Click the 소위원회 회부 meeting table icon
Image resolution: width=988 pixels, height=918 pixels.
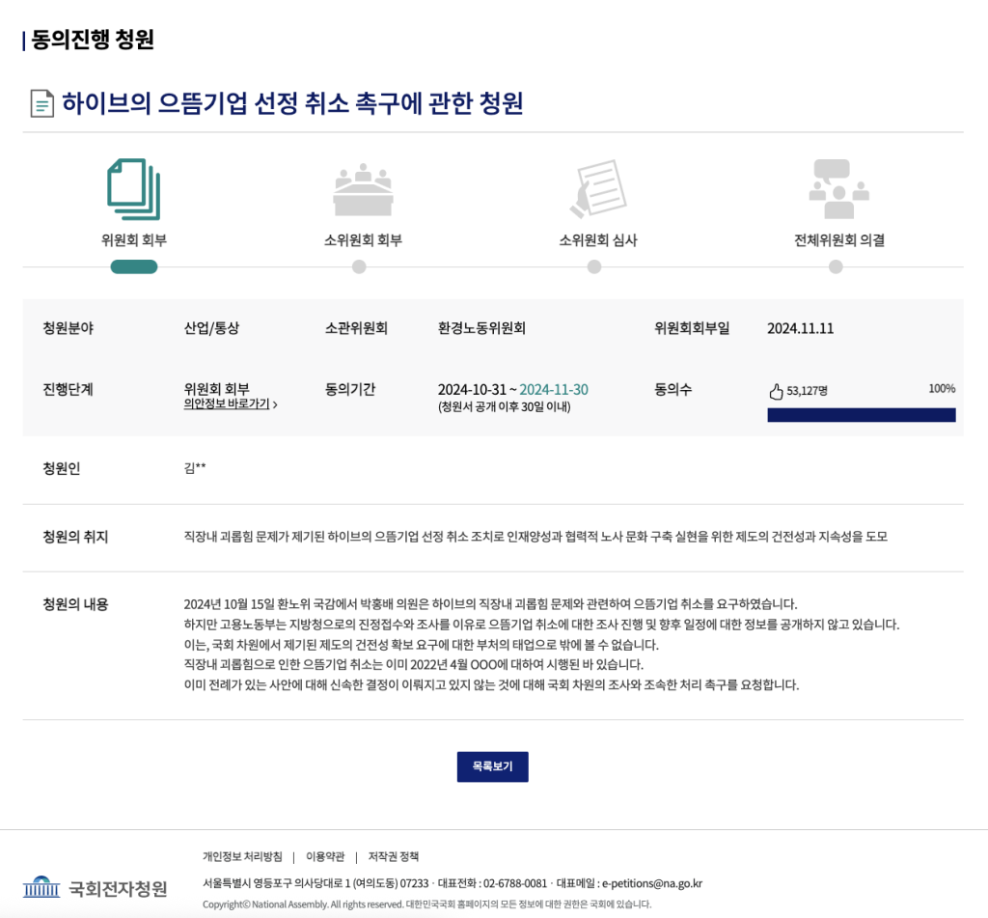pyautogui.click(x=363, y=190)
